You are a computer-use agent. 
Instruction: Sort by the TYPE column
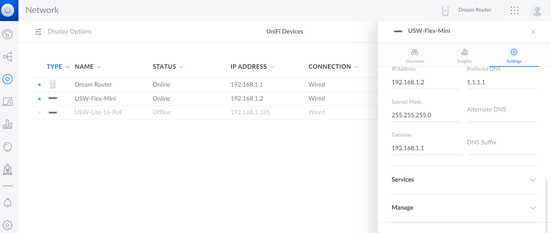(x=58, y=67)
